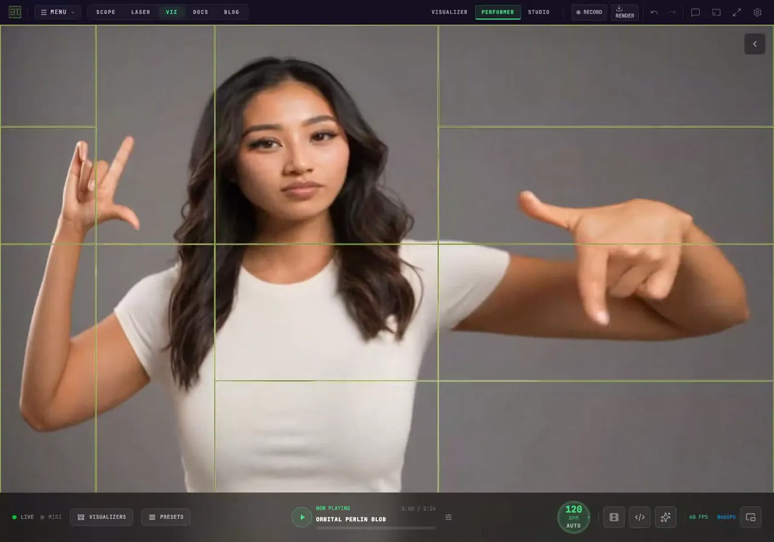The width and height of the screenshot is (774, 542).
Task: Click the WebGPU status label
Action: 726,517
